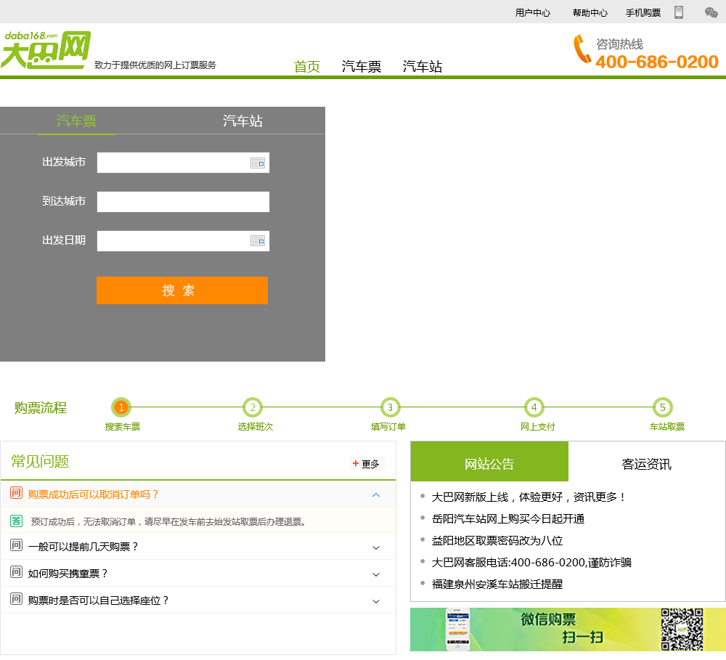Screen dimensions: 726x660
Task: Expand the 如何购买携童票 question chevron
Action: pos(376,574)
